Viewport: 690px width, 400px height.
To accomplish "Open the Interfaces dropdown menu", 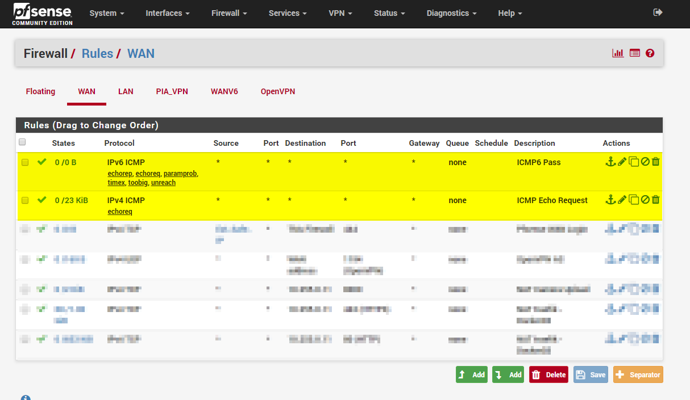I will pyautogui.click(x=168, y=13).
